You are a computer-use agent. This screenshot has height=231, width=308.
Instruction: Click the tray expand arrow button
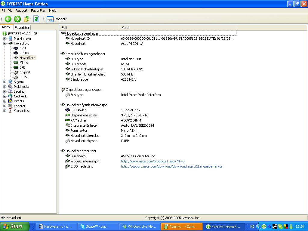click(258, 226)
